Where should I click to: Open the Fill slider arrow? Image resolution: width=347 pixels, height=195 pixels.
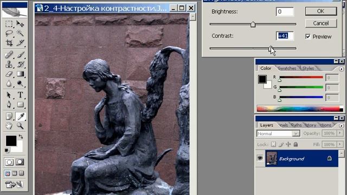point(340,145)
